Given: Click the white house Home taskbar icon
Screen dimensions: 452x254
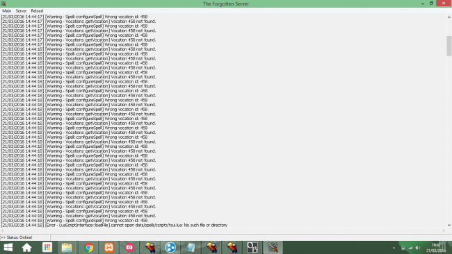Looking at the screenshot, I should [27, 247].
